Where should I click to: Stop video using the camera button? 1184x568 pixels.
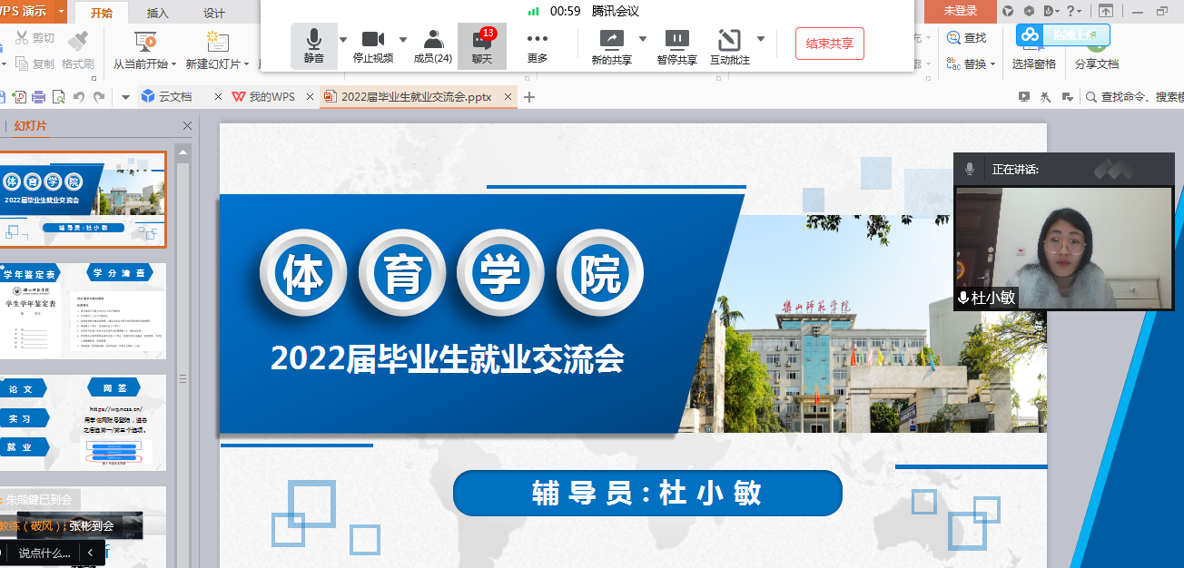[372, 45]
